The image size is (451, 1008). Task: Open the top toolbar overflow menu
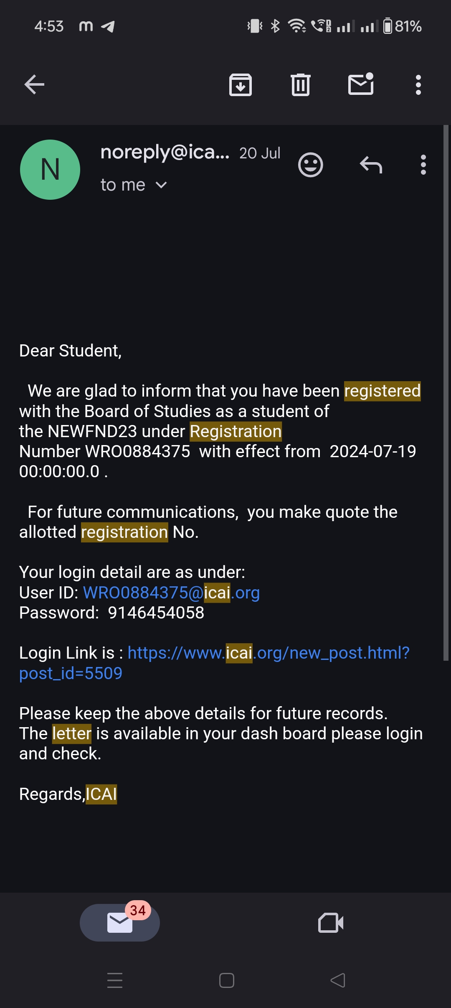(x=418, y=85)
